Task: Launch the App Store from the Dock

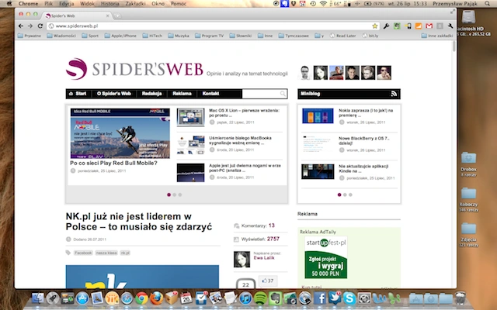Action: point(82,298)
